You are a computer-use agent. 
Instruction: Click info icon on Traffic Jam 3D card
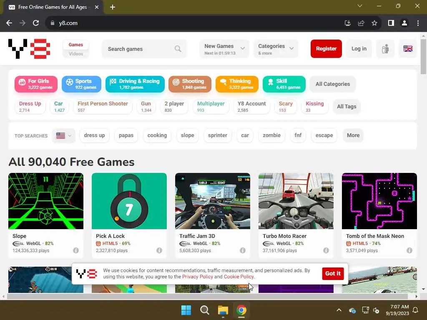[x=243, y=250]
